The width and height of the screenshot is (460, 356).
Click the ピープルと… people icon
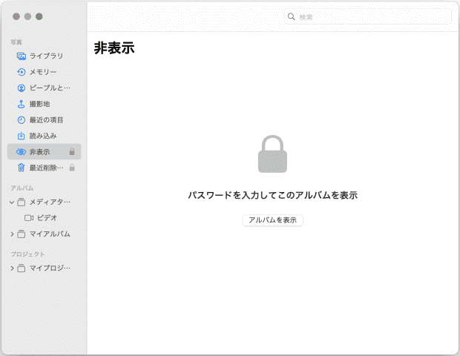coord(21,88)
